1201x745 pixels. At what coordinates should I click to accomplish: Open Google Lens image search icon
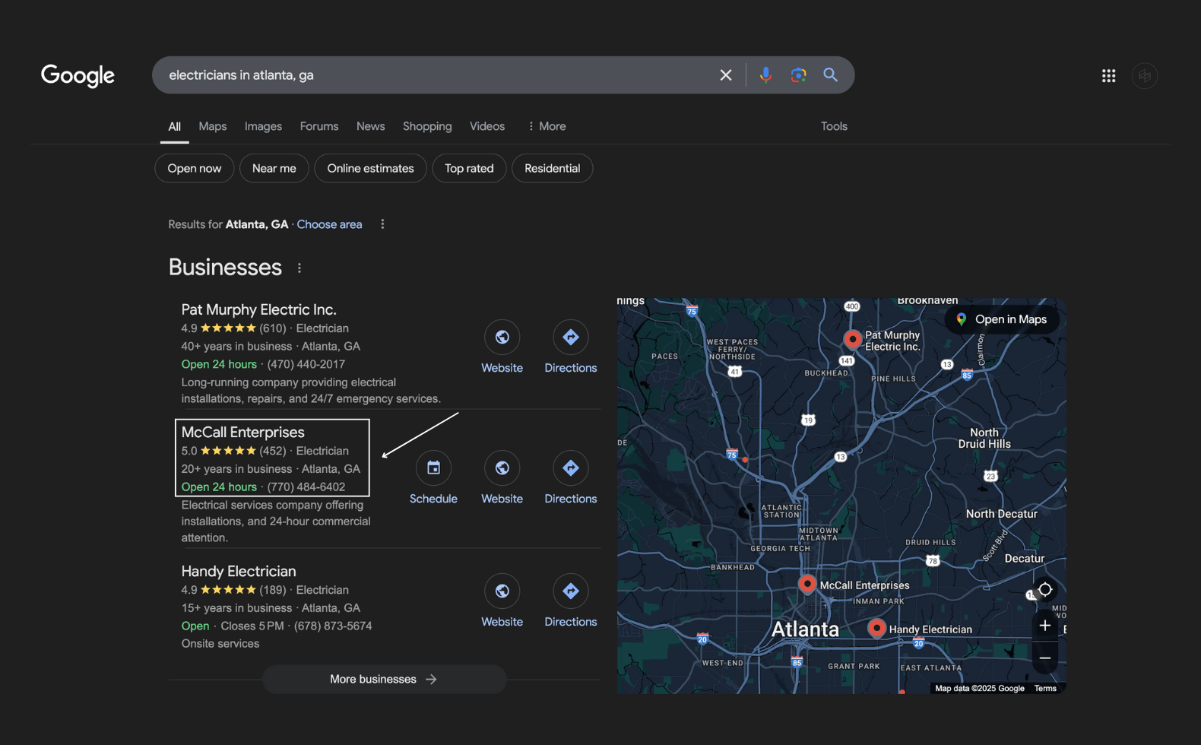pyautogui.click(x=798, y=75)
